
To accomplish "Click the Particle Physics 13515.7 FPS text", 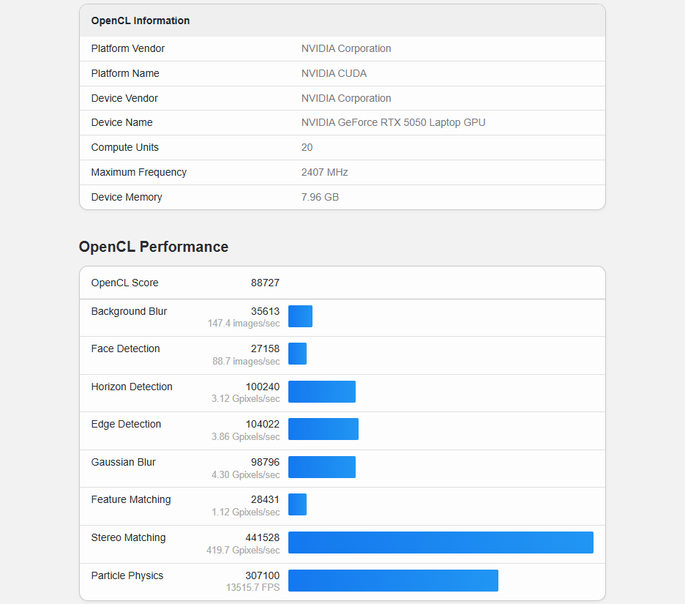I will pyautogui.click(x=253, y=587).
